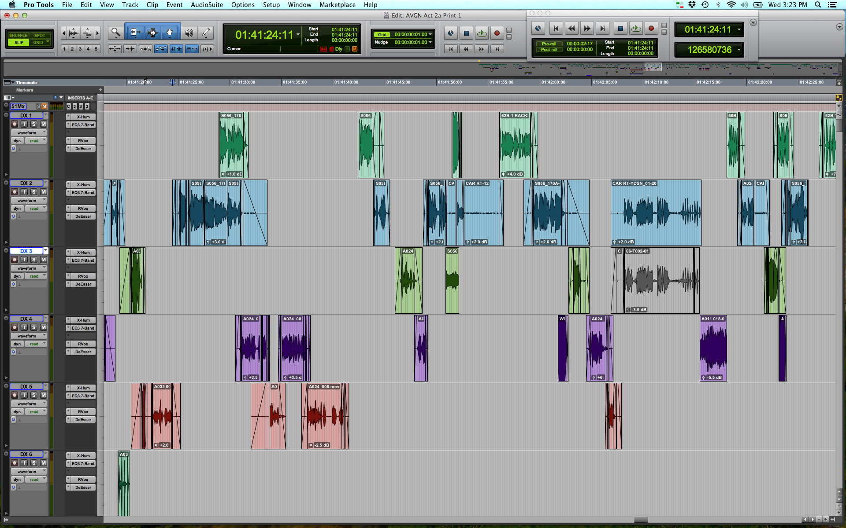The image size is (846, 528).
Task: Record-enable the DX 5 track
Action: (x=14, y=395)
